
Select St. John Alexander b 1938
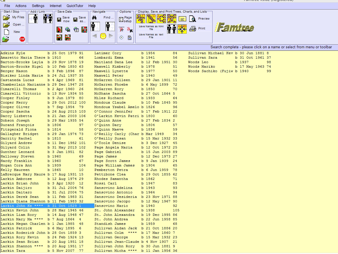pyautogui.click(x=141, y=210)
